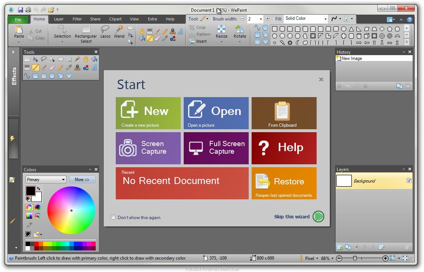Open the Primary color selector dropdown
The height and width of the screenshot is (272, 424).
[46, 180]
